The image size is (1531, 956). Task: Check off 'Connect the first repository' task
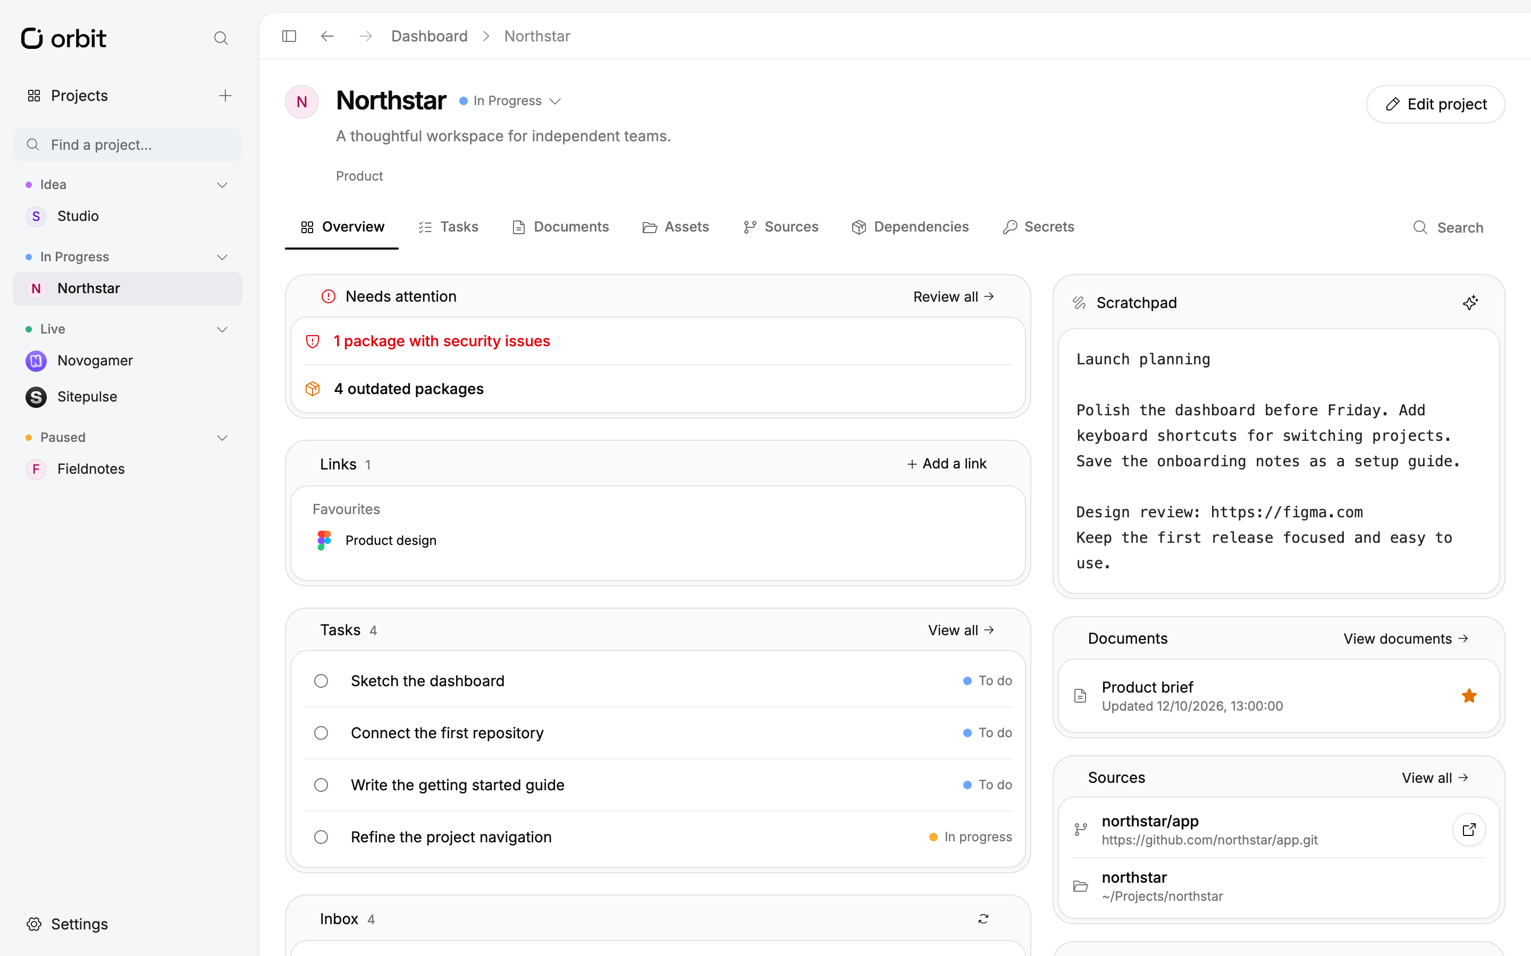(322, 733)
